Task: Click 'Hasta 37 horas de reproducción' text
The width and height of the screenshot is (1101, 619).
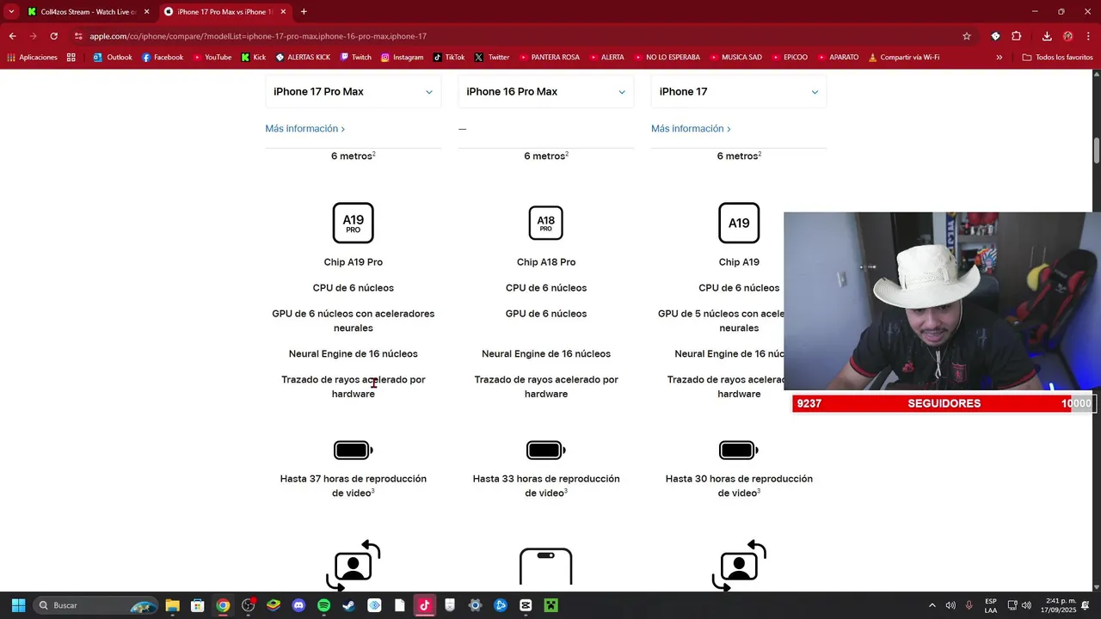Action: [353, 479]
